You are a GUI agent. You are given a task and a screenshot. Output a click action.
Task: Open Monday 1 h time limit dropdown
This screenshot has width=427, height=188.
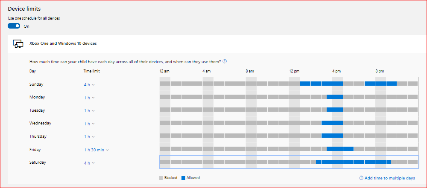[89, 98]
